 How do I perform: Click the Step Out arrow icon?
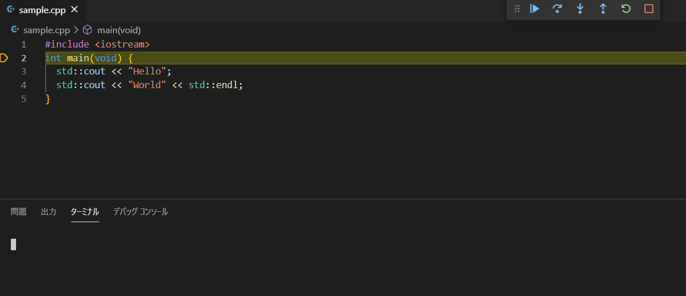pyautogui.click(x=603, y=9)
